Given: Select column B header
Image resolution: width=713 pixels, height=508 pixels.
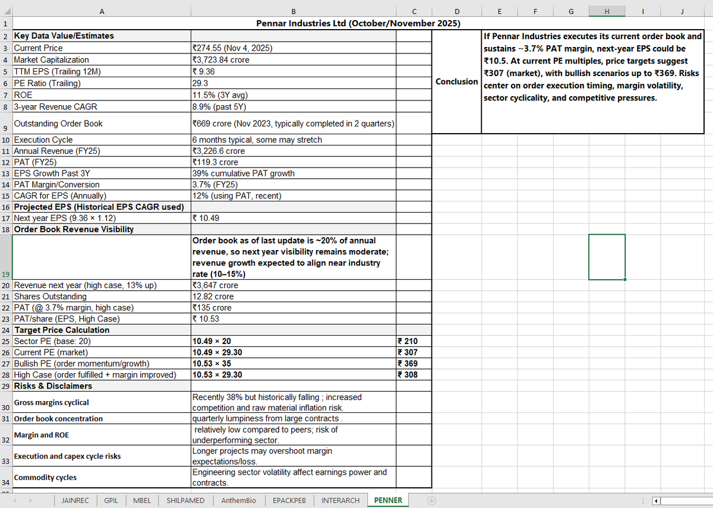Looking at the screenshot, I should (x=294, y=11).
